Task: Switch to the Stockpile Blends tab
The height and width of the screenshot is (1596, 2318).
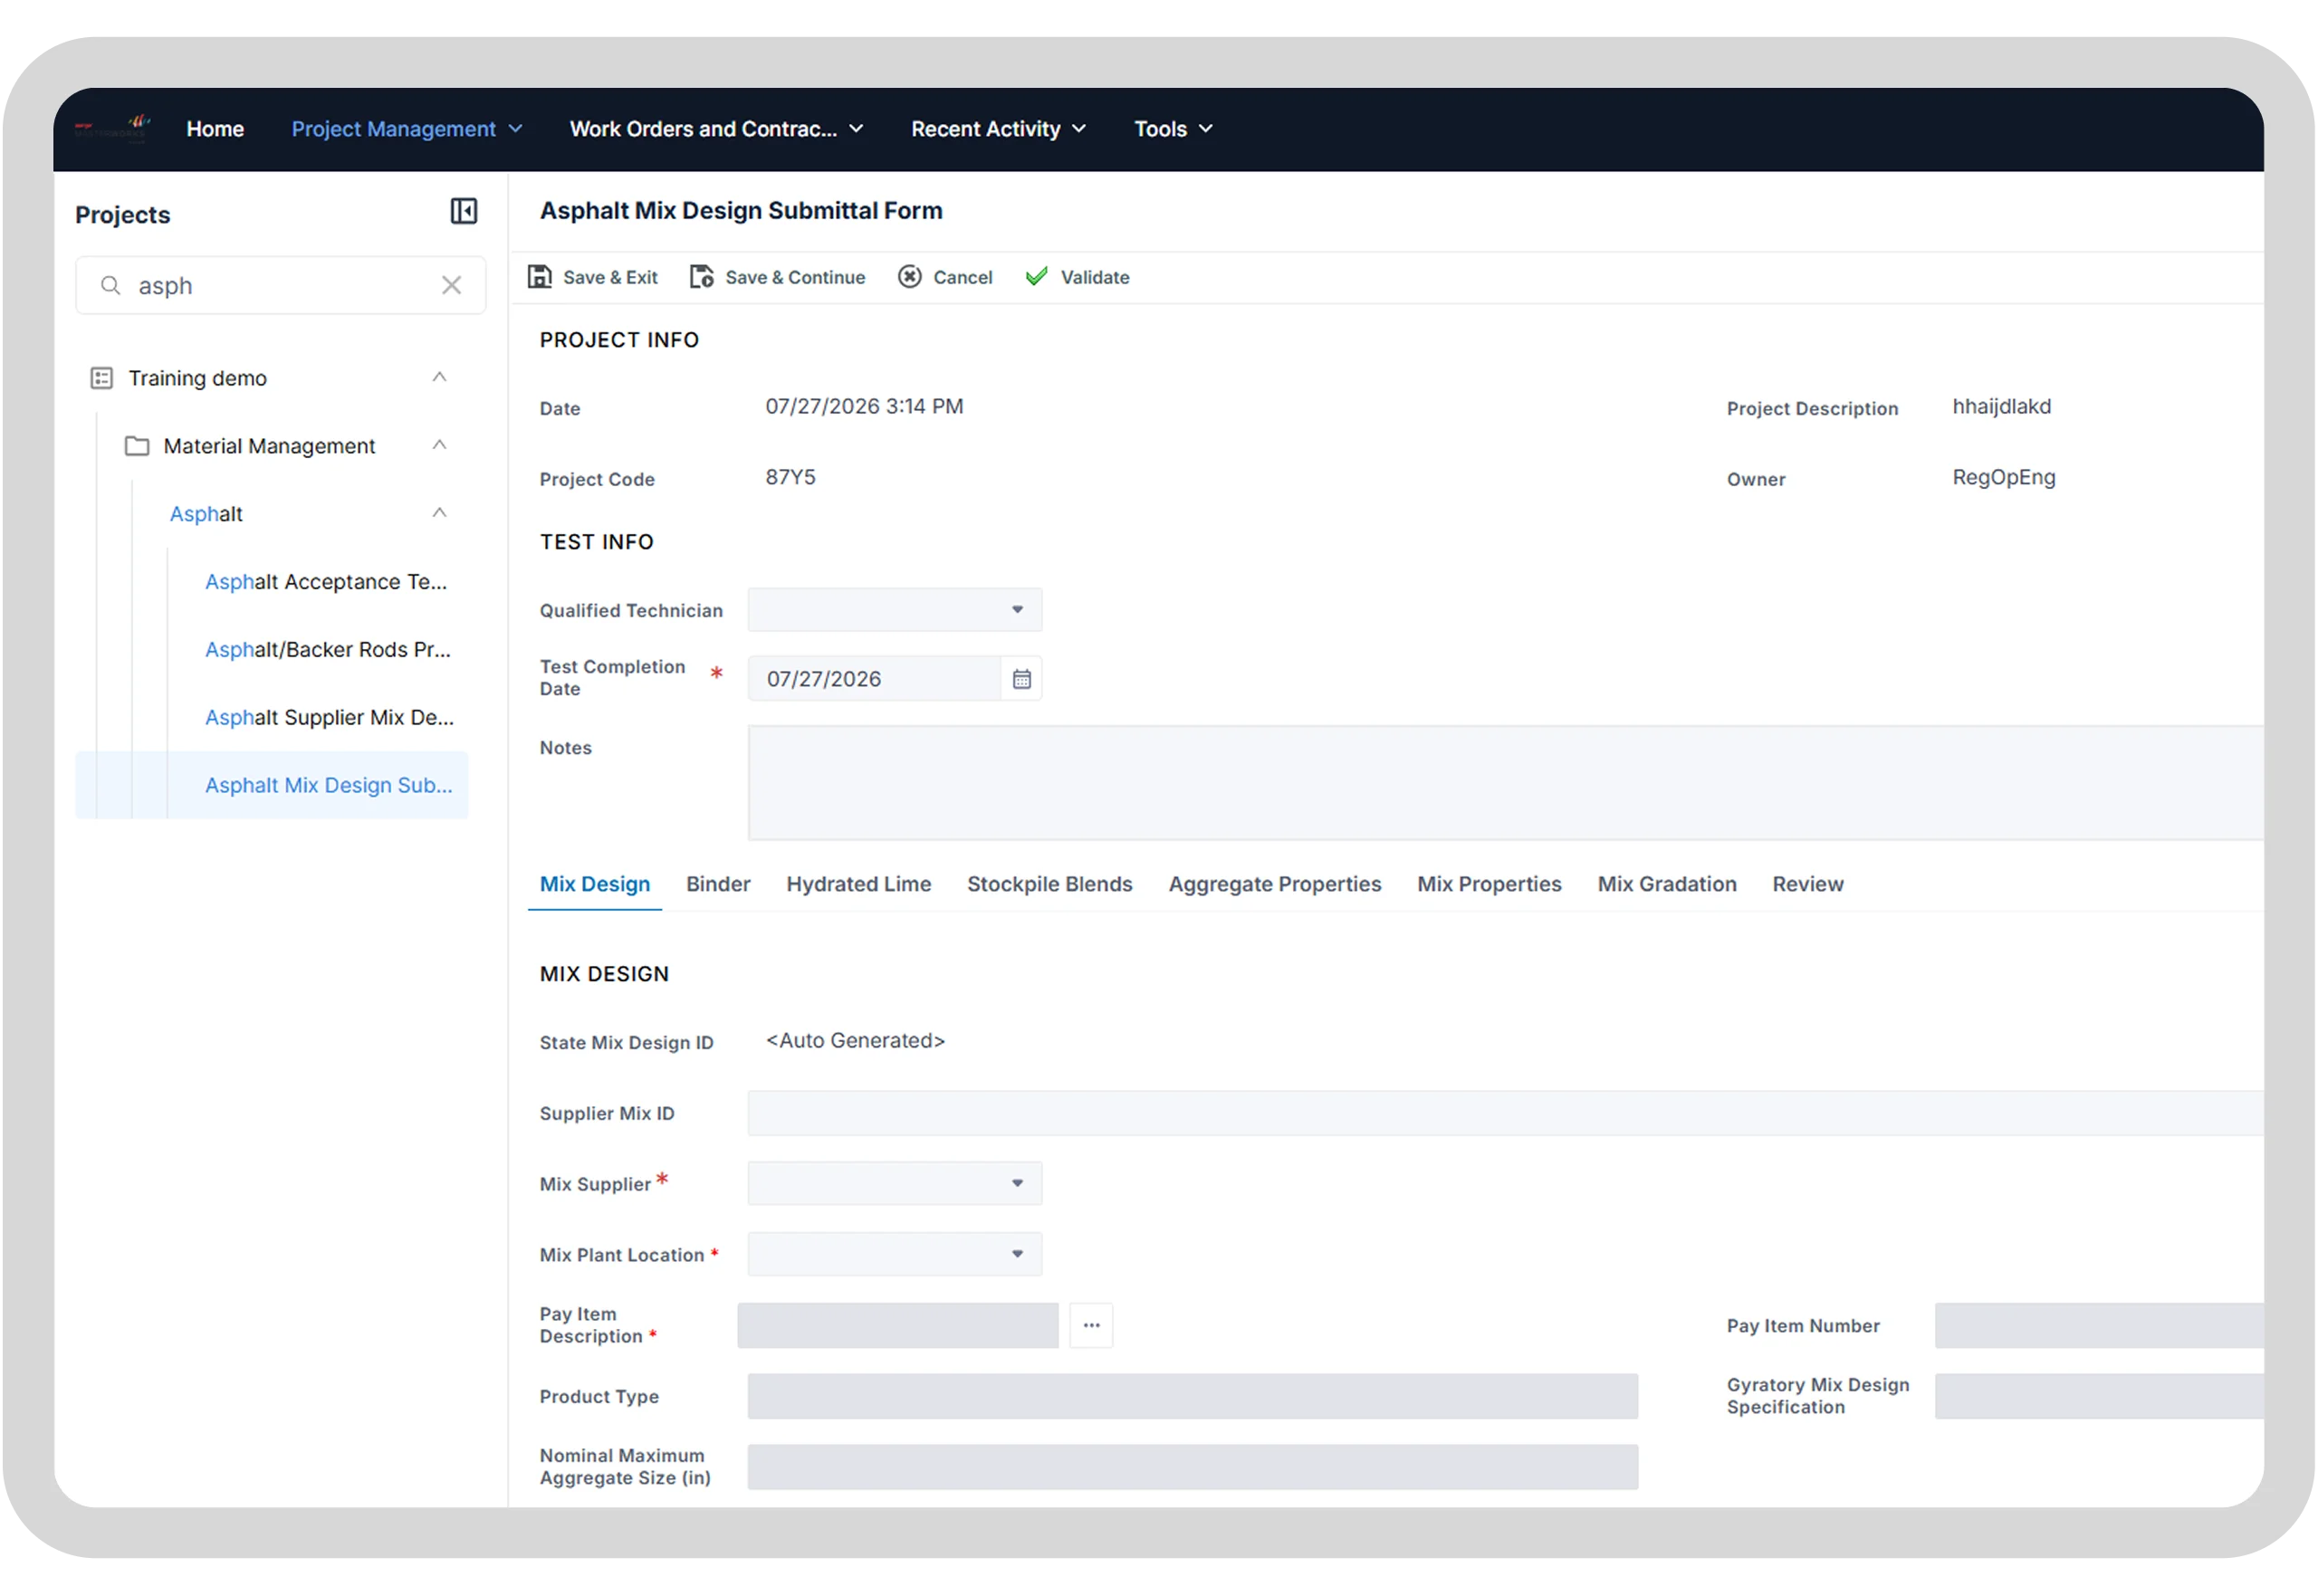Action: 1049,885
